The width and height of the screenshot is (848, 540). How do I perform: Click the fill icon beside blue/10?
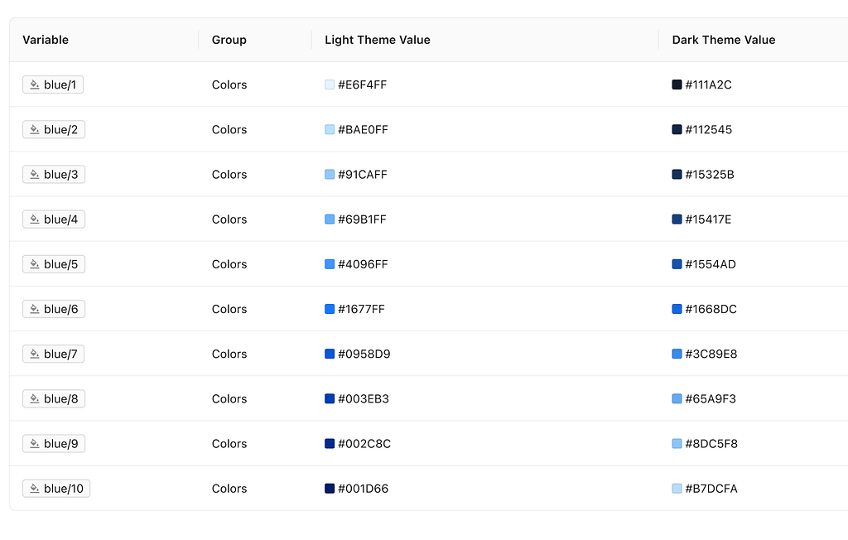35,489
